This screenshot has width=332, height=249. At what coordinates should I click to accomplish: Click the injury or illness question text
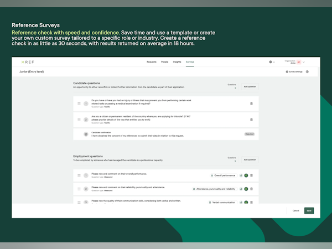[141, 102]
